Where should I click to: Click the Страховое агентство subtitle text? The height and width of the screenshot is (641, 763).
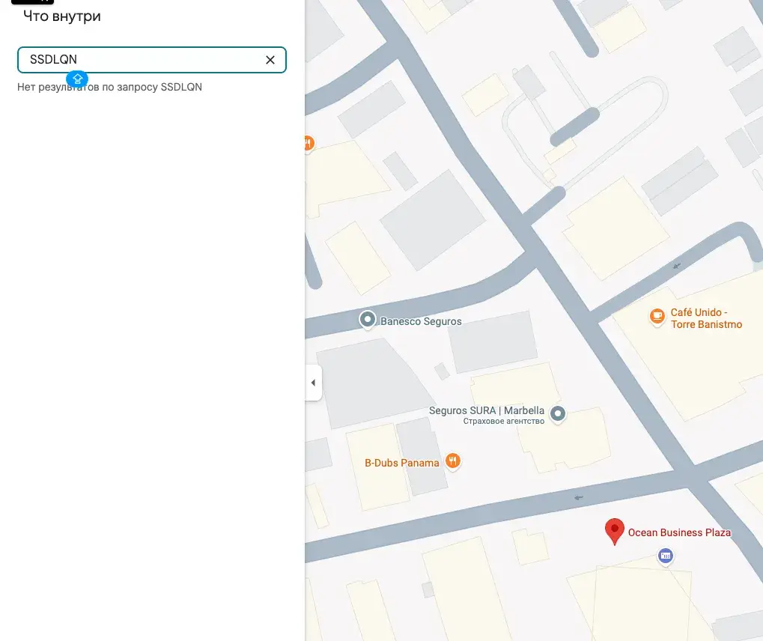[504, 421]
